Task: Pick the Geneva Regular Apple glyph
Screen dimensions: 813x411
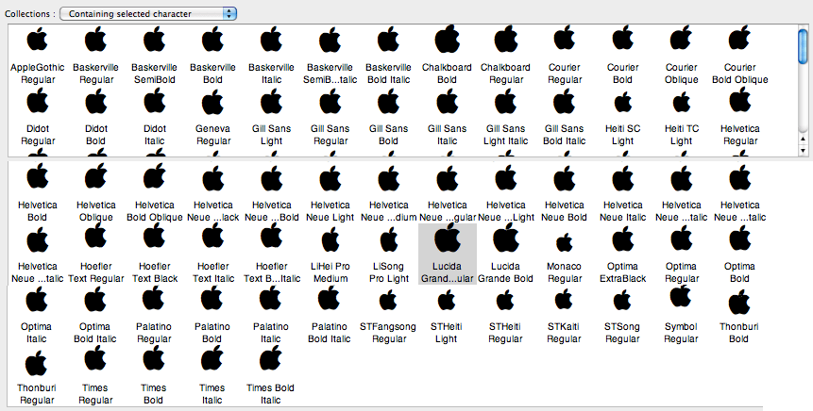Action: pyautogui.click(x=212, y=103)
